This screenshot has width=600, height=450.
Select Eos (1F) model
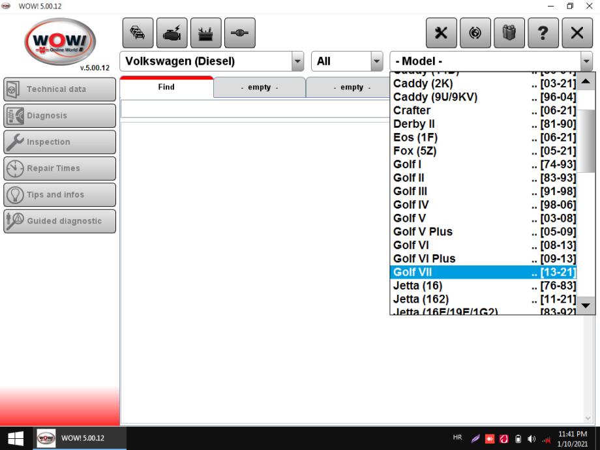[x=484, y=138]
